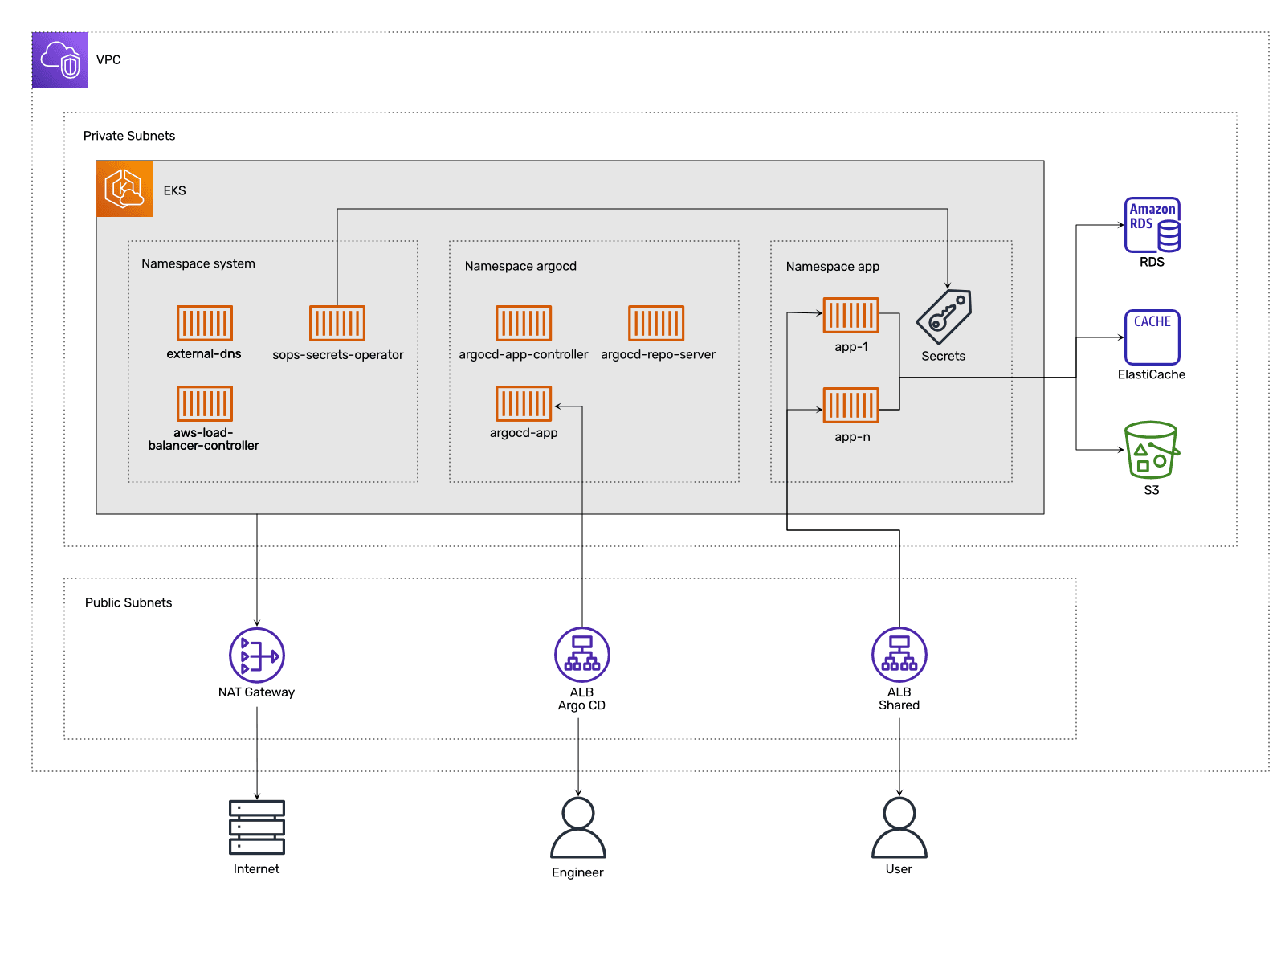The width and height of the screenshot is (1285, 964).
Task: Click the external-dns container icon
Action: [205, 323]
